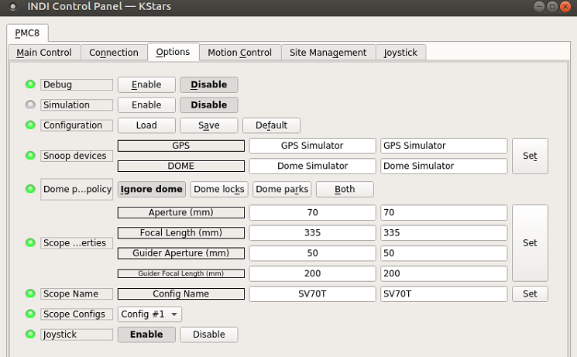Image resolution: width=577 pixels, height=357 pixels.
Task: Click the status light beside Scope Name
Action: point(30,293)
